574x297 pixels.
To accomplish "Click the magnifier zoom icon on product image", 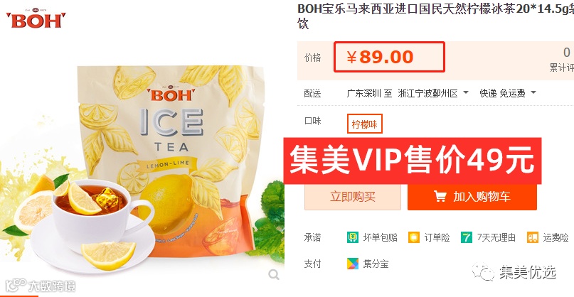I will pyautogui.click(x=273, y=274).
